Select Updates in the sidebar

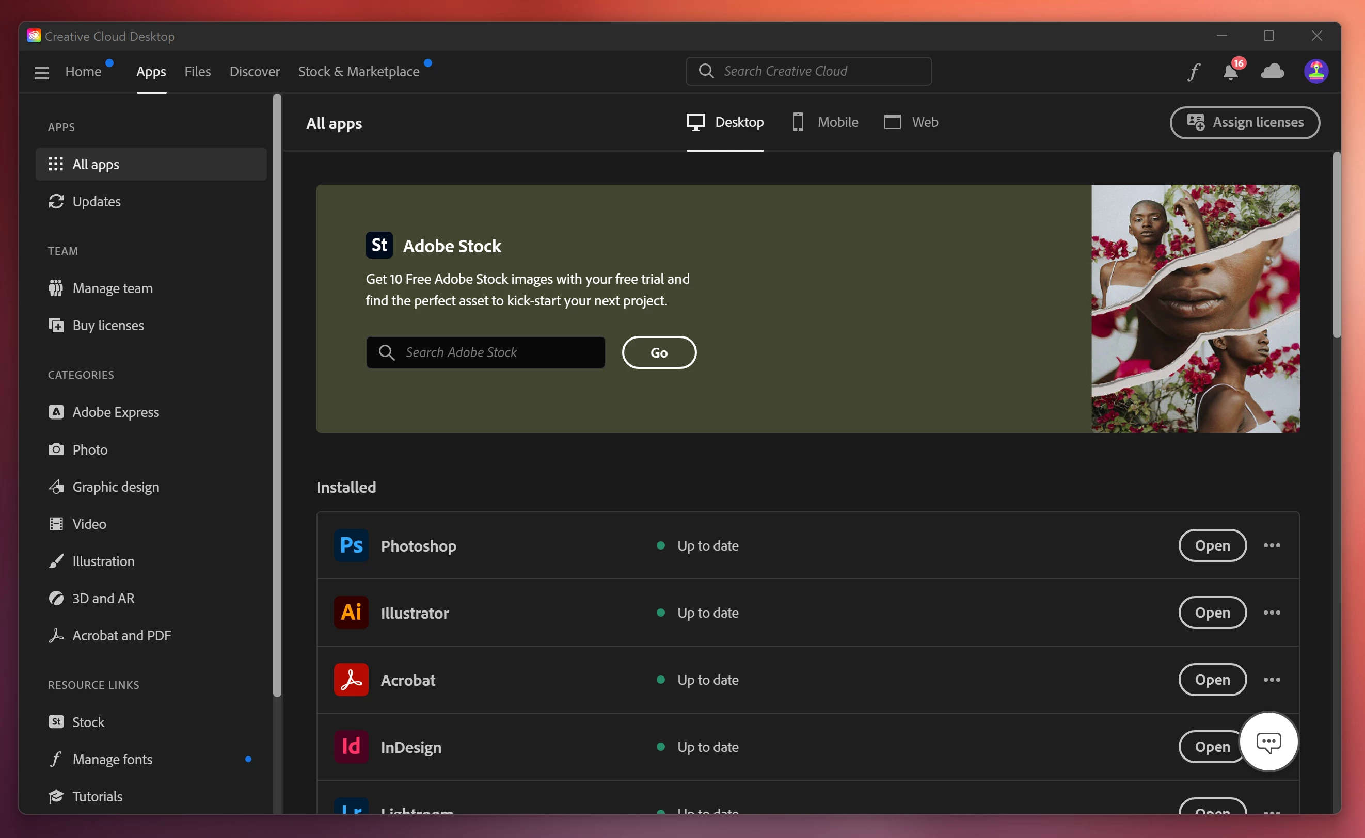click(x=97, y=201)
